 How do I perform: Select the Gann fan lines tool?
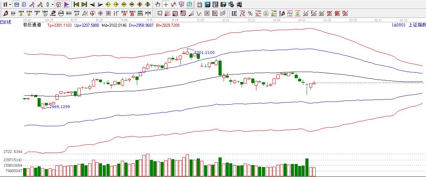[167, 13]
